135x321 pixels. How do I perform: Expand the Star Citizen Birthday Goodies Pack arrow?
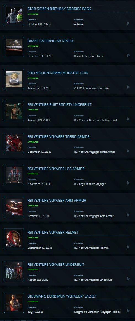(x=128, y=23)
